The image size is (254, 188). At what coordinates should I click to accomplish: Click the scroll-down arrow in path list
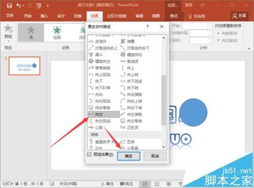pyautogui.click(x=164, y=147)
